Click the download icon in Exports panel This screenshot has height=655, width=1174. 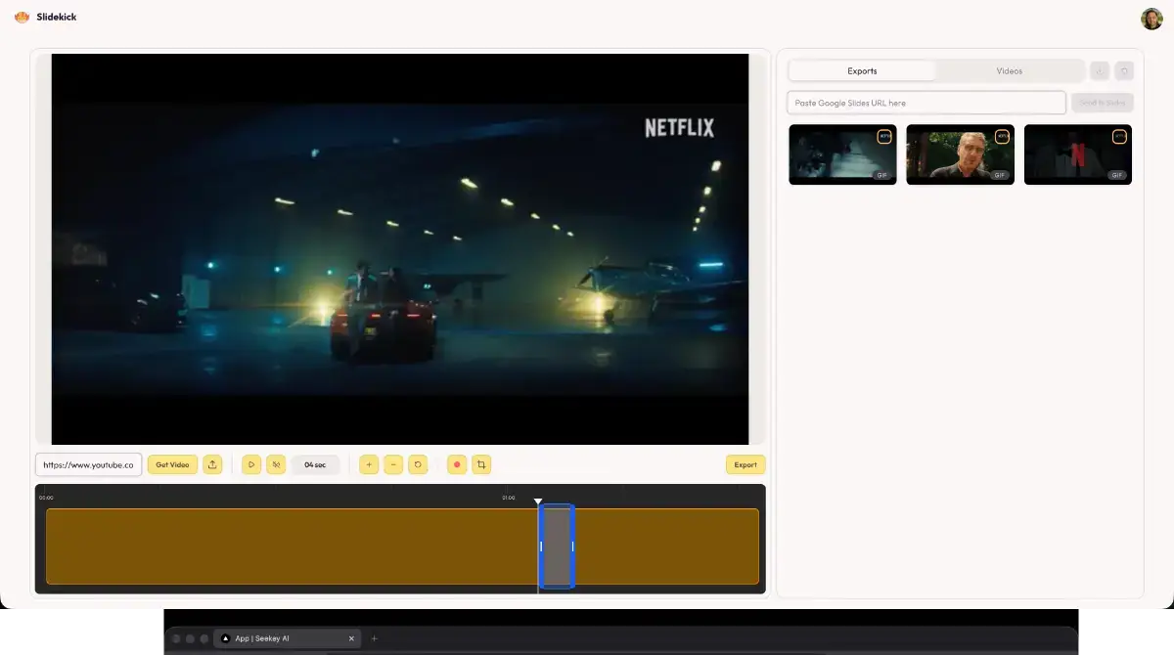pyautogui.click(x=1100, y=70)
